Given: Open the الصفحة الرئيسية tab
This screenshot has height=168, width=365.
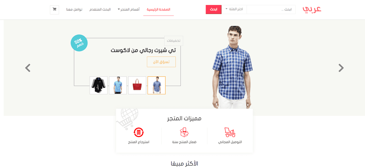Looking at the screenshot, I should pos(159,10).
